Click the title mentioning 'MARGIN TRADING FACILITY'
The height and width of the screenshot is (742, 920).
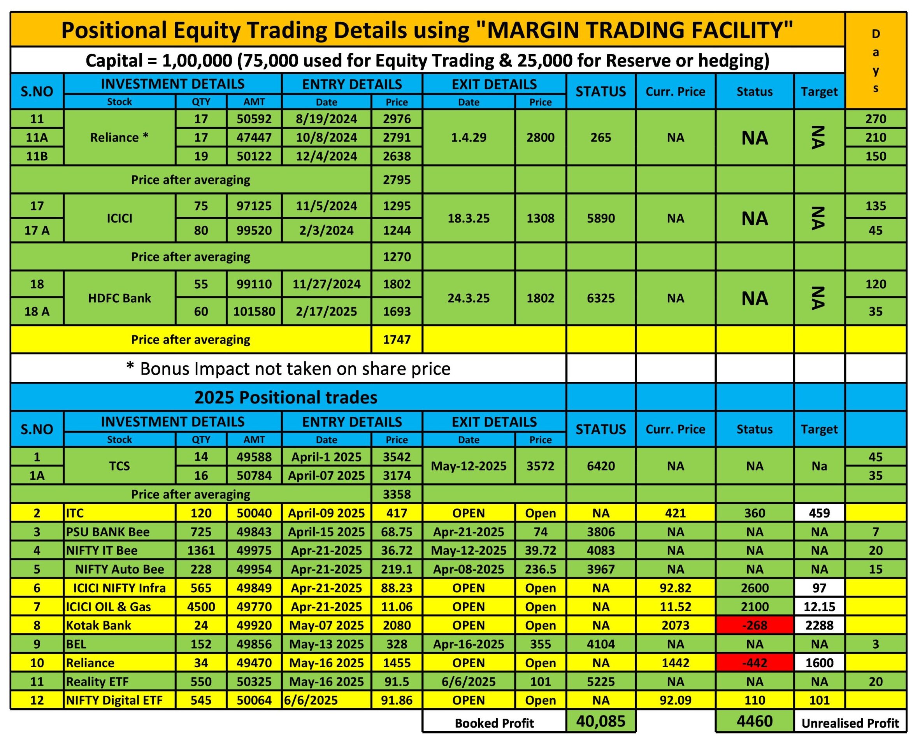[x=428, y=30]
